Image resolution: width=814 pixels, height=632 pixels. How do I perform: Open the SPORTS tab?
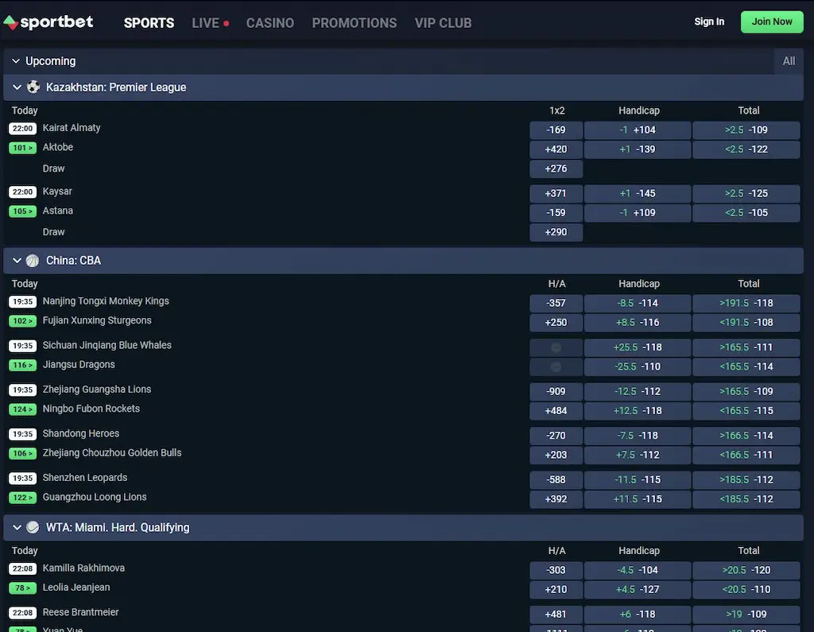pyautogui.click(x=149, y=23)
